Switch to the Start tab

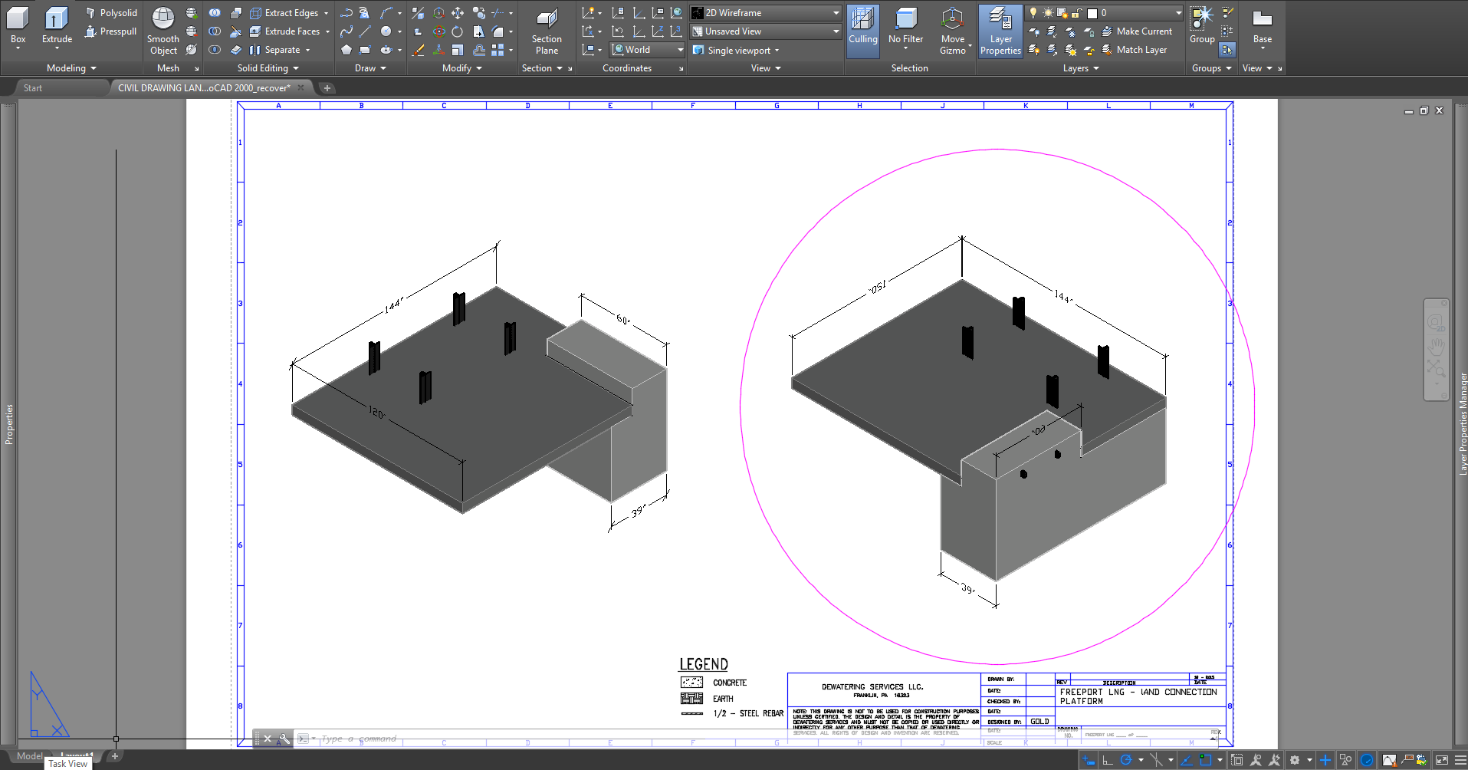(x=32, y=87)
